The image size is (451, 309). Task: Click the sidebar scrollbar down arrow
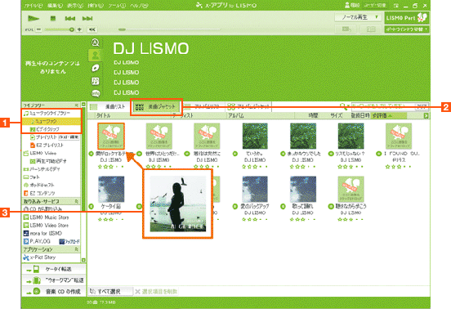click(x=83, y=260)
